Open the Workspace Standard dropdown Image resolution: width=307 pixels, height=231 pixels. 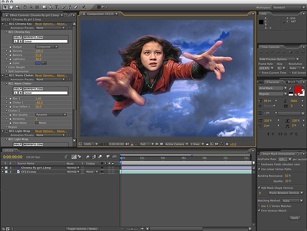(288, 7)
